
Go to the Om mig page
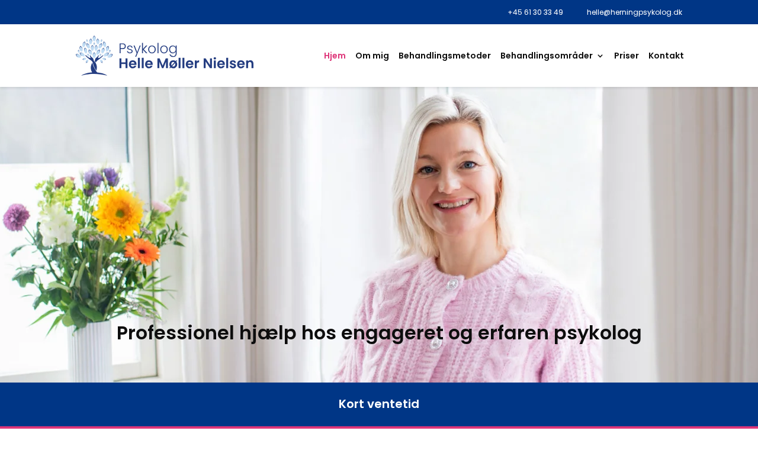pyautogui.click(x=372, y=56)
